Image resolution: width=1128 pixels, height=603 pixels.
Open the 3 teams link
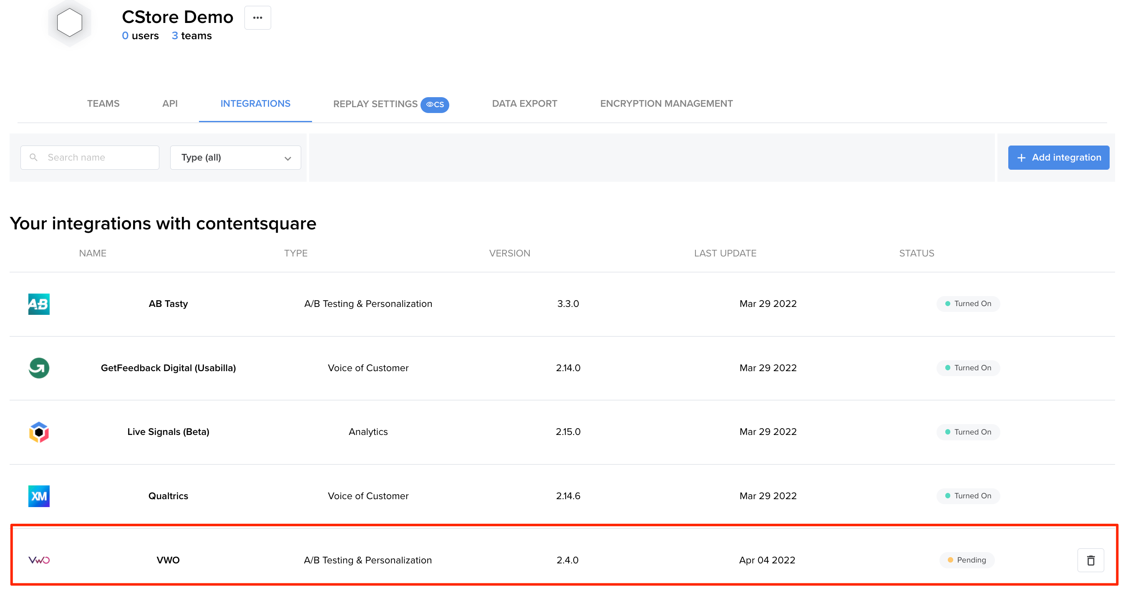[191, 36]
